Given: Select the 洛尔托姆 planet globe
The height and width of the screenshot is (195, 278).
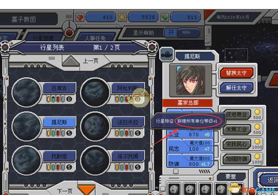Looking at the screenshot, I should [x=95, y=160].
